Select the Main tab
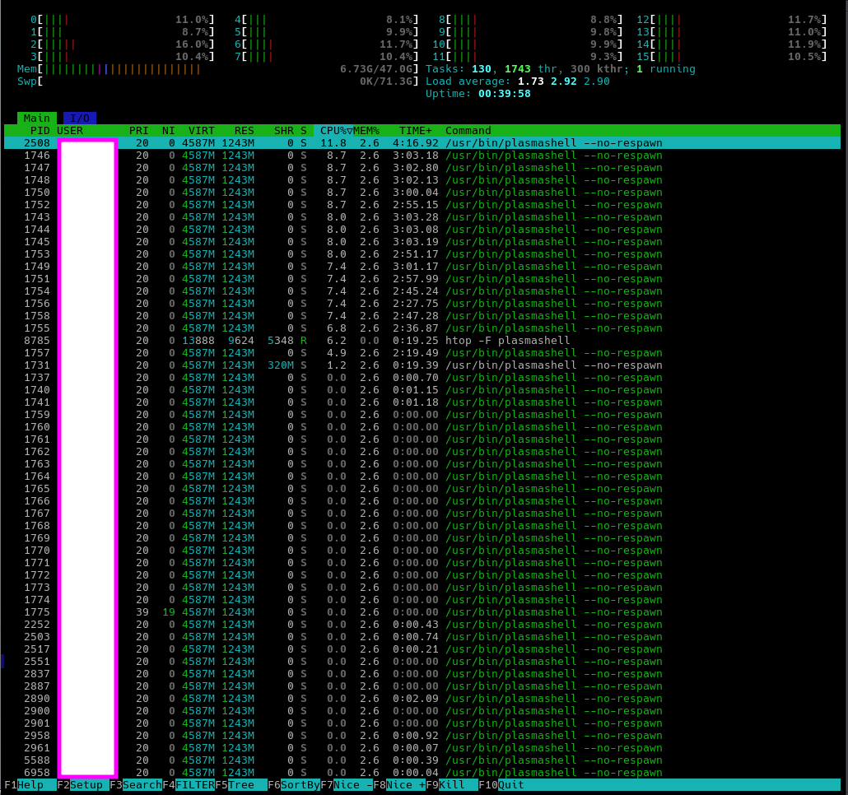The height and width of the screenshot is (795, 848). [x=37, y=119]
